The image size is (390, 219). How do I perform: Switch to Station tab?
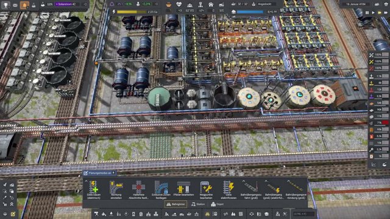click(x=198, y=204)
